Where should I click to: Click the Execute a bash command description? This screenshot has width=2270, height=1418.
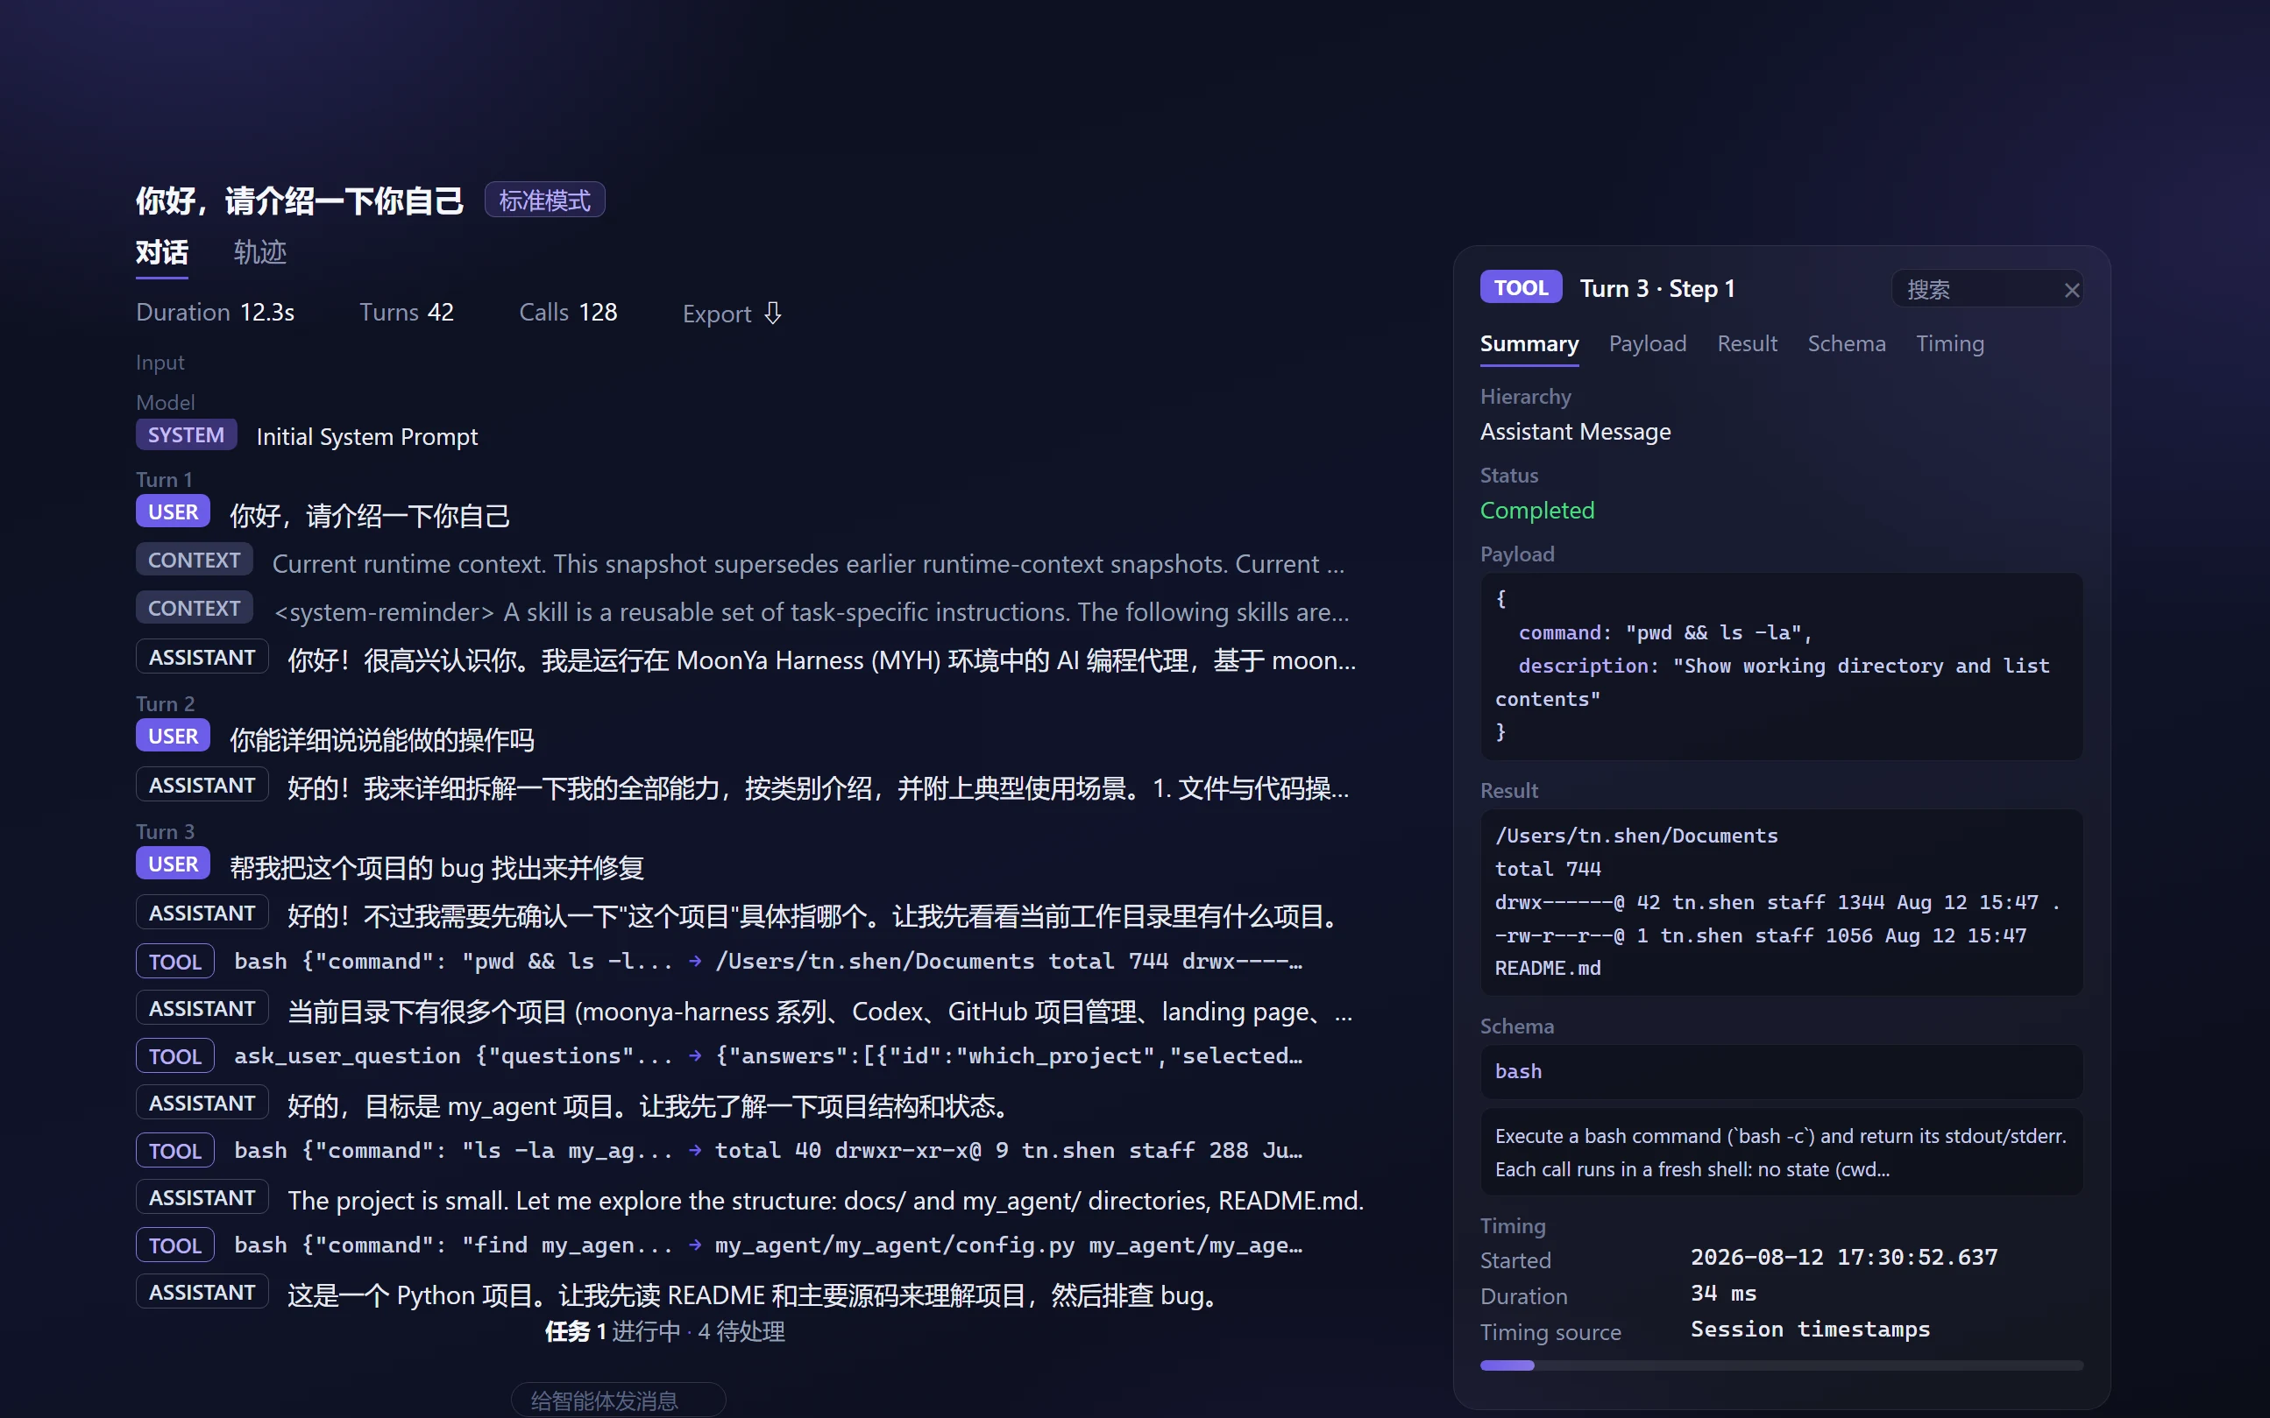[1781, 1152]
